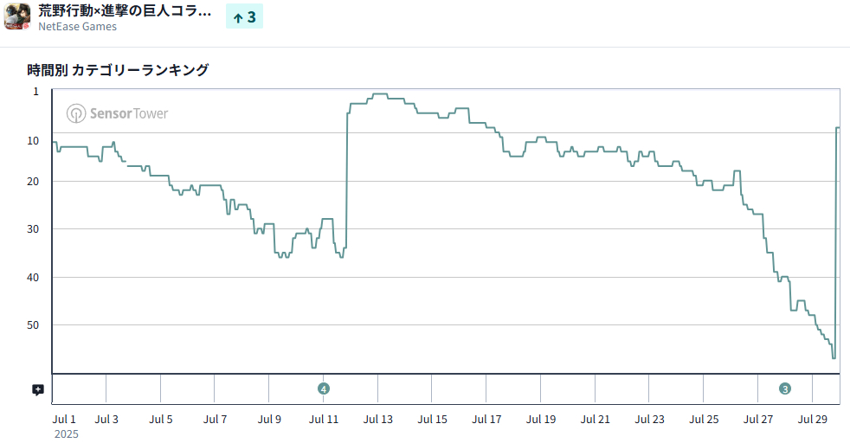Open the 荒野行動×進撃の巨人コラ app title
Screen dimensions: 850x443
click(x=125, y=11)
